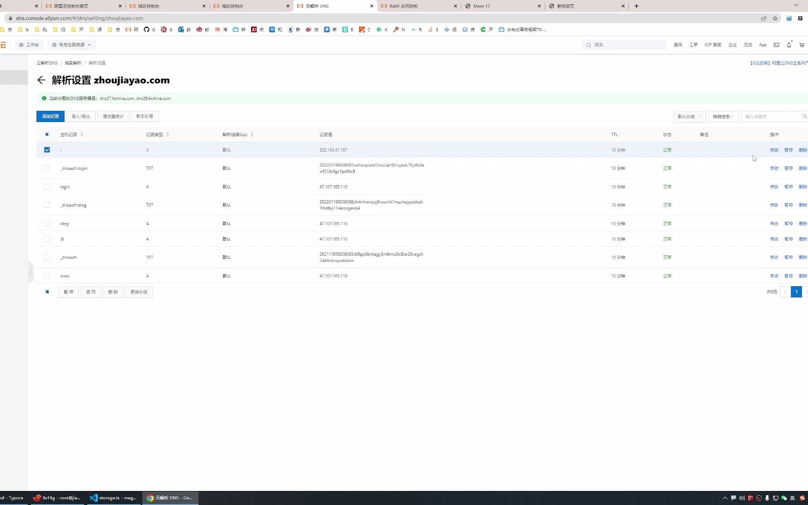Viewport: 808px width, 505px height.
Task: Click the 更换分组 button
Action: click(139, 292)
